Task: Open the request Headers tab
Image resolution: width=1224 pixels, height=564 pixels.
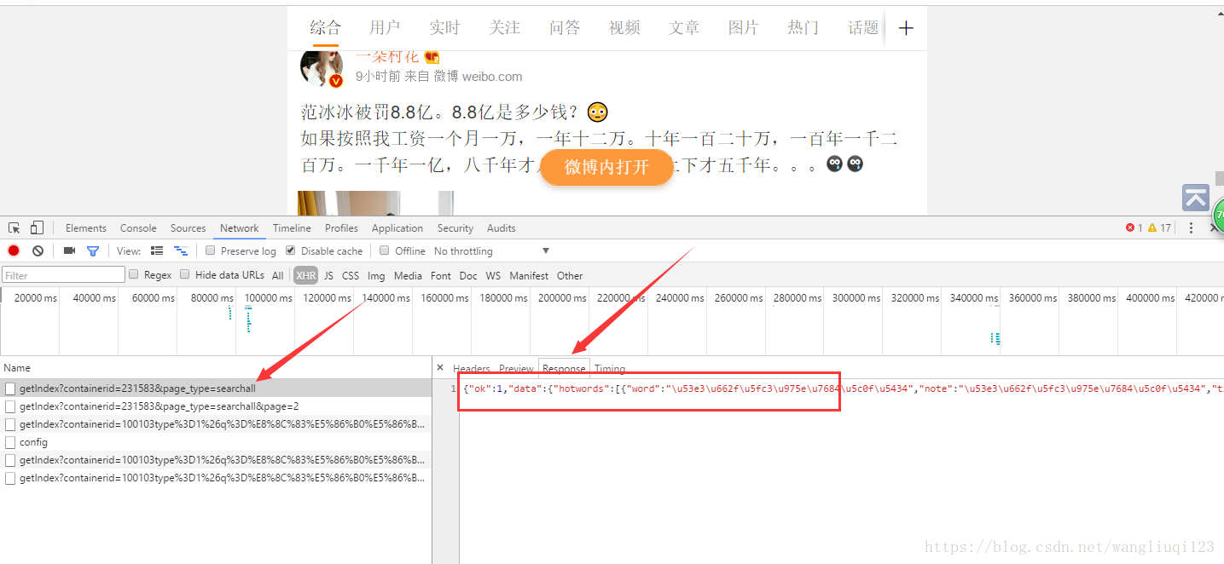Action: click(472, 369)
